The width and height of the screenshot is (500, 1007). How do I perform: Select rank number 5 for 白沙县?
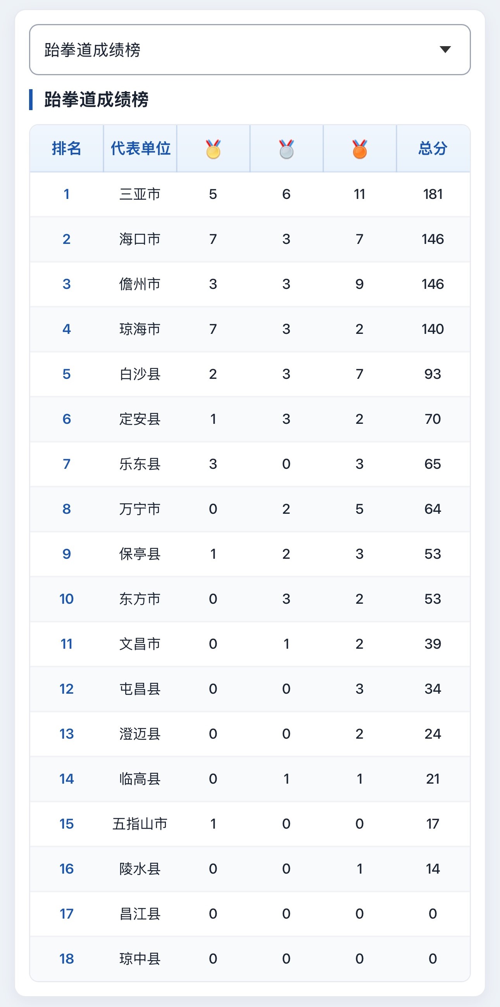tap(67, 374)
